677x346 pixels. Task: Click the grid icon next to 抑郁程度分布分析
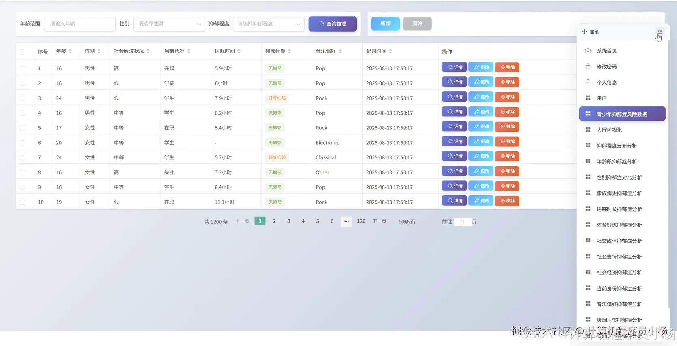pos(588,145)
